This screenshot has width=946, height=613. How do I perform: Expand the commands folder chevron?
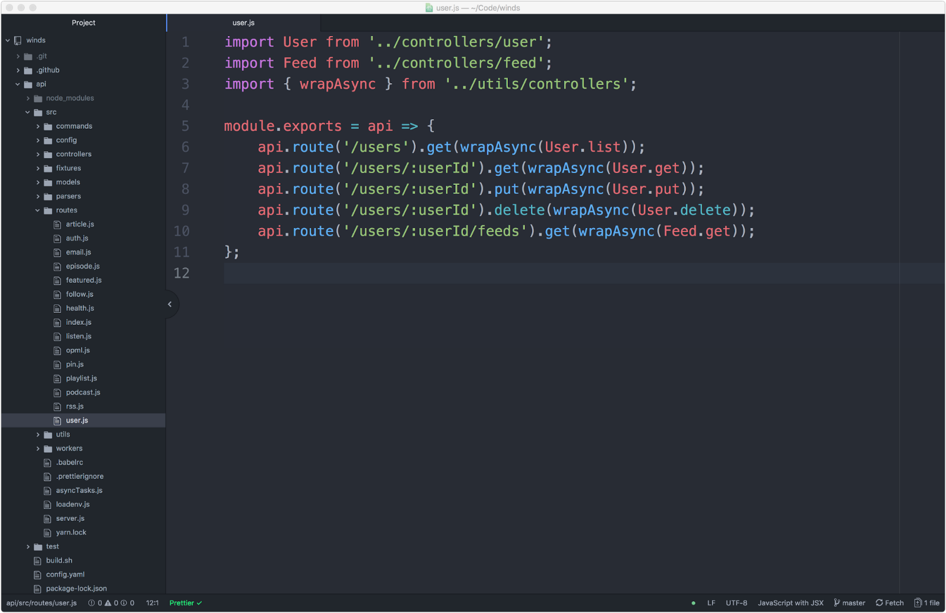click(x=38, y=126)
